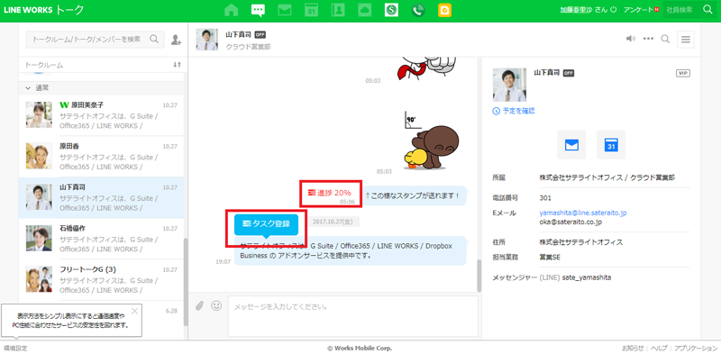Open お知らせ footer link

pos(633,349)
